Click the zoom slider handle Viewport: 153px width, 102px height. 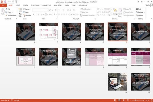(x=135, y=100)
